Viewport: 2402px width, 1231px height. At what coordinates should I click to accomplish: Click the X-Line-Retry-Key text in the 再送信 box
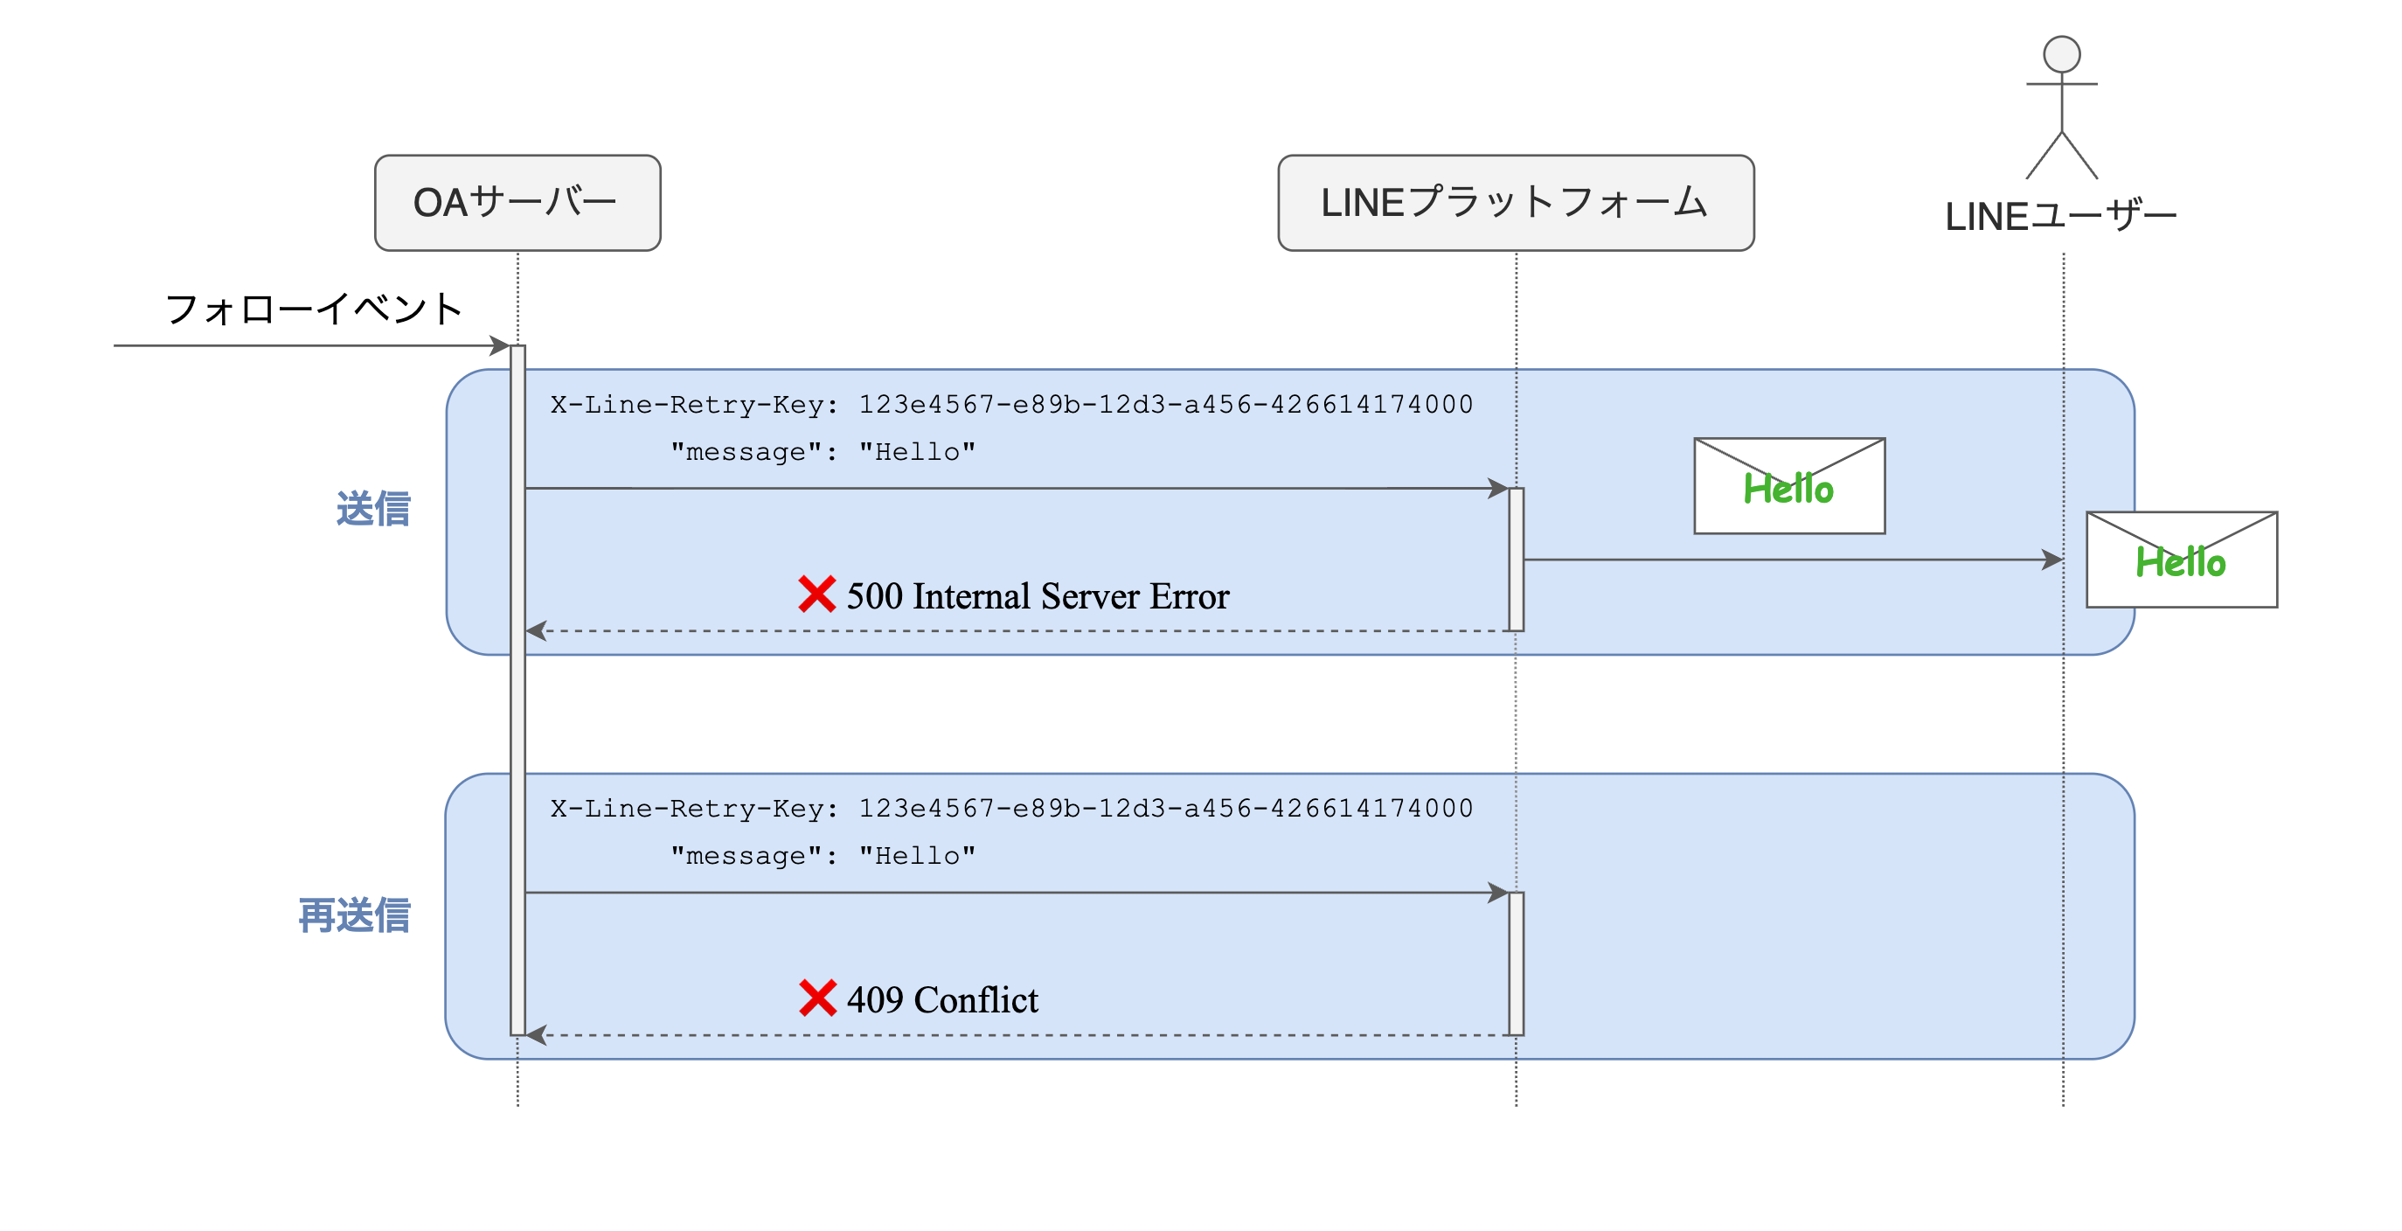(x=1010, y=808)
